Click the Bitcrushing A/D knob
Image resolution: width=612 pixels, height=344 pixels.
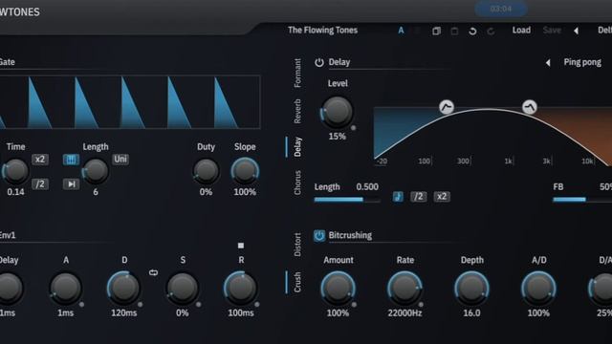538,289
